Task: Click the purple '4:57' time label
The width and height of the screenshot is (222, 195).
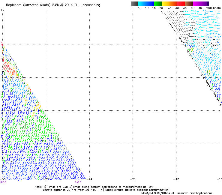Action: [78, 182]
